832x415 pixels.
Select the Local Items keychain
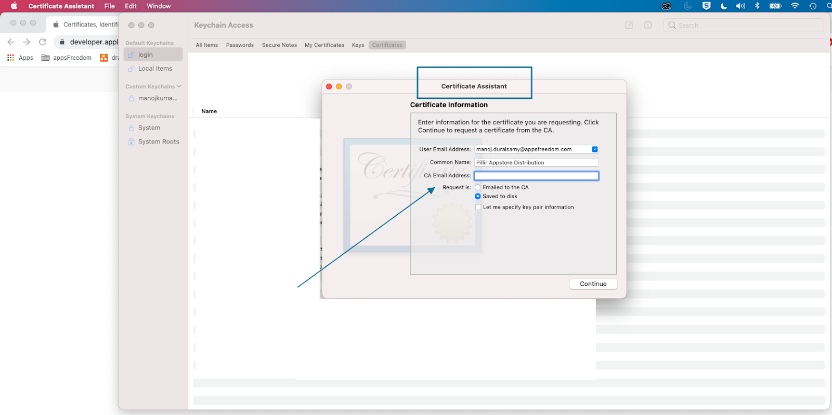click(x=153, y=69)
